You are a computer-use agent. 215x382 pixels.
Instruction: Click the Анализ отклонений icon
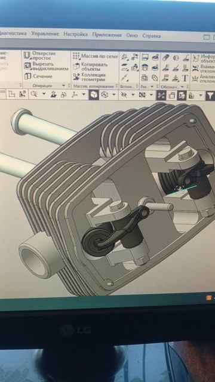[195, 79]
